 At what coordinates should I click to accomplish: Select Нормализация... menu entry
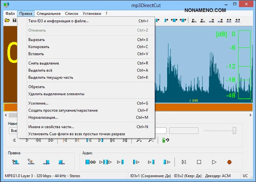pyautogui.click(x=43, y=118)
